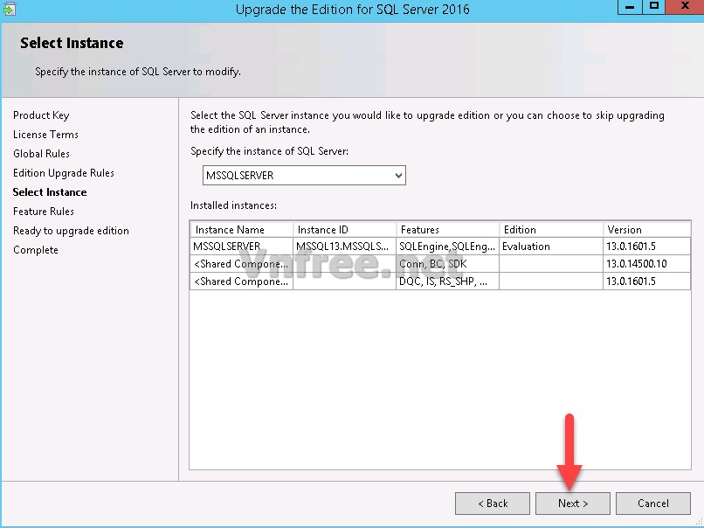This screenshot has height=528, width=704.
Task: Sort by Edition column header
Action: click(x=551, y=230)
